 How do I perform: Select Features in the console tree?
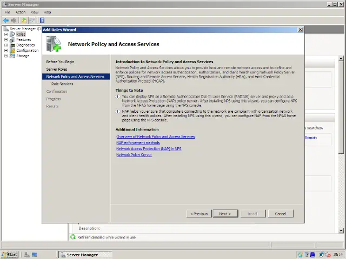coord(24,39)
